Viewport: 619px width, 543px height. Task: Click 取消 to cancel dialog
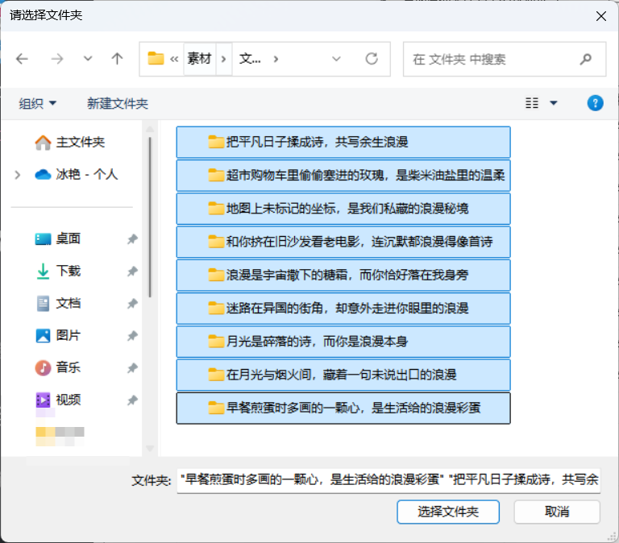[x=557, y=512]
